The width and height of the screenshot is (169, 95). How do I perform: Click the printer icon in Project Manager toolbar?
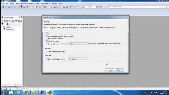click(19, 21)
